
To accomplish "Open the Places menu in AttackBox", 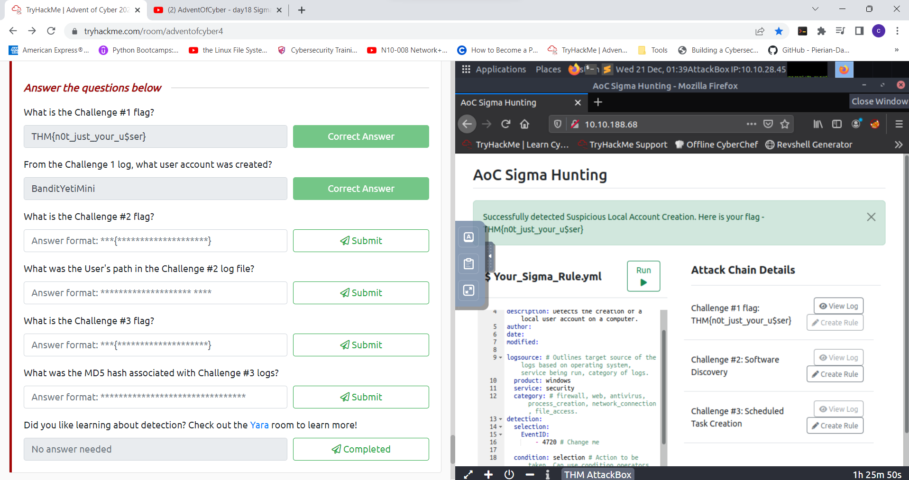I will tap(548, 69).
